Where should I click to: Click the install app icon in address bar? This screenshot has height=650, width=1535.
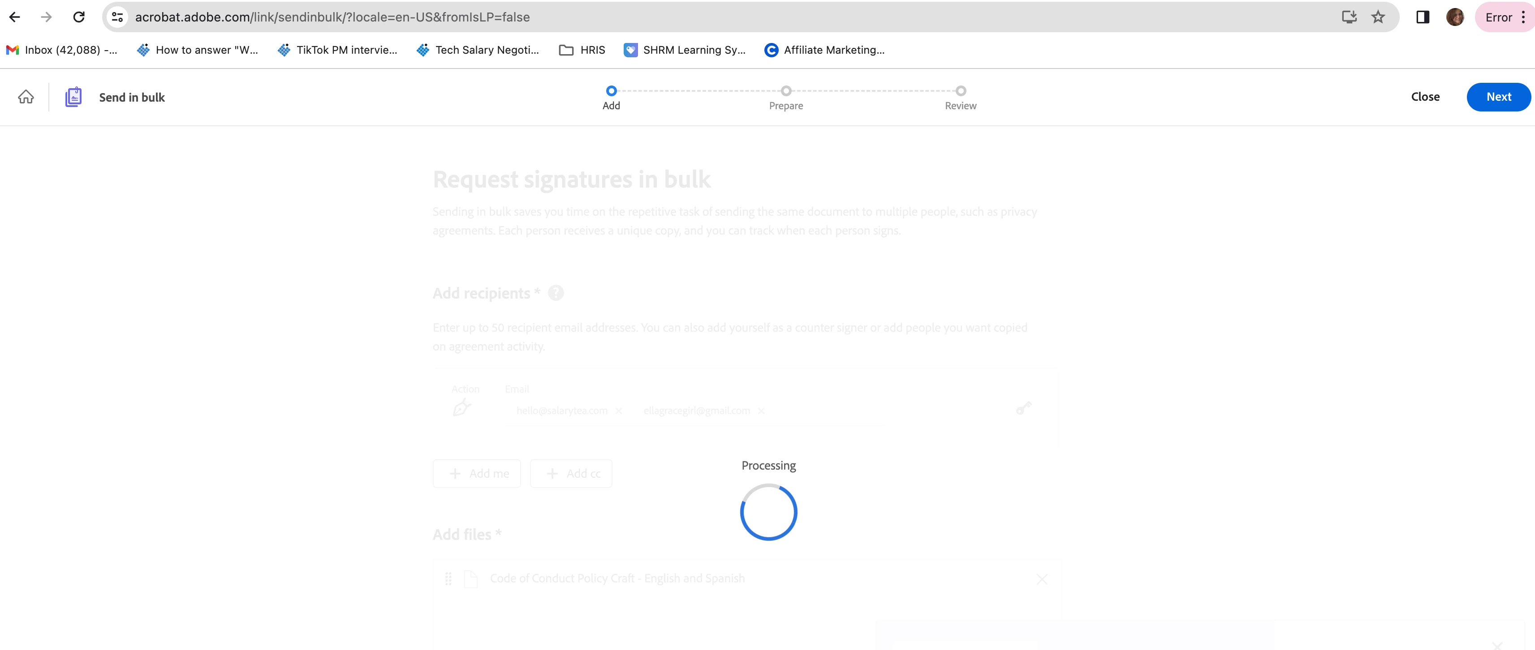point(1349,17)
